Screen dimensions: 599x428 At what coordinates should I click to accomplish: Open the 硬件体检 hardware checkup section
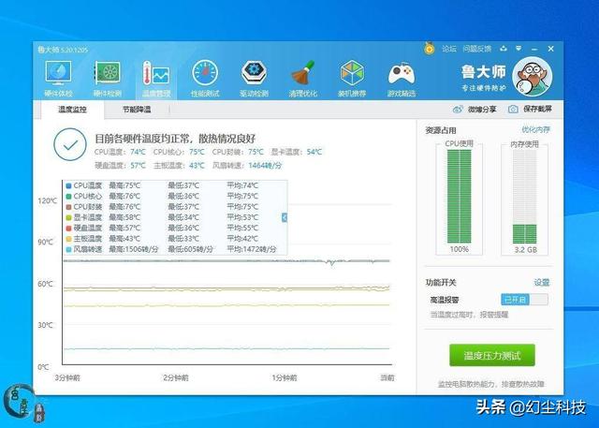click(58, 79)
